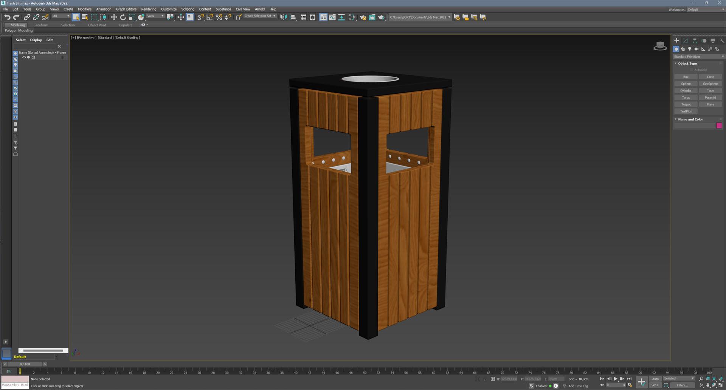Click the Undo arrow icon
This screenshot has width=726, height=390.
coord(7,17)
